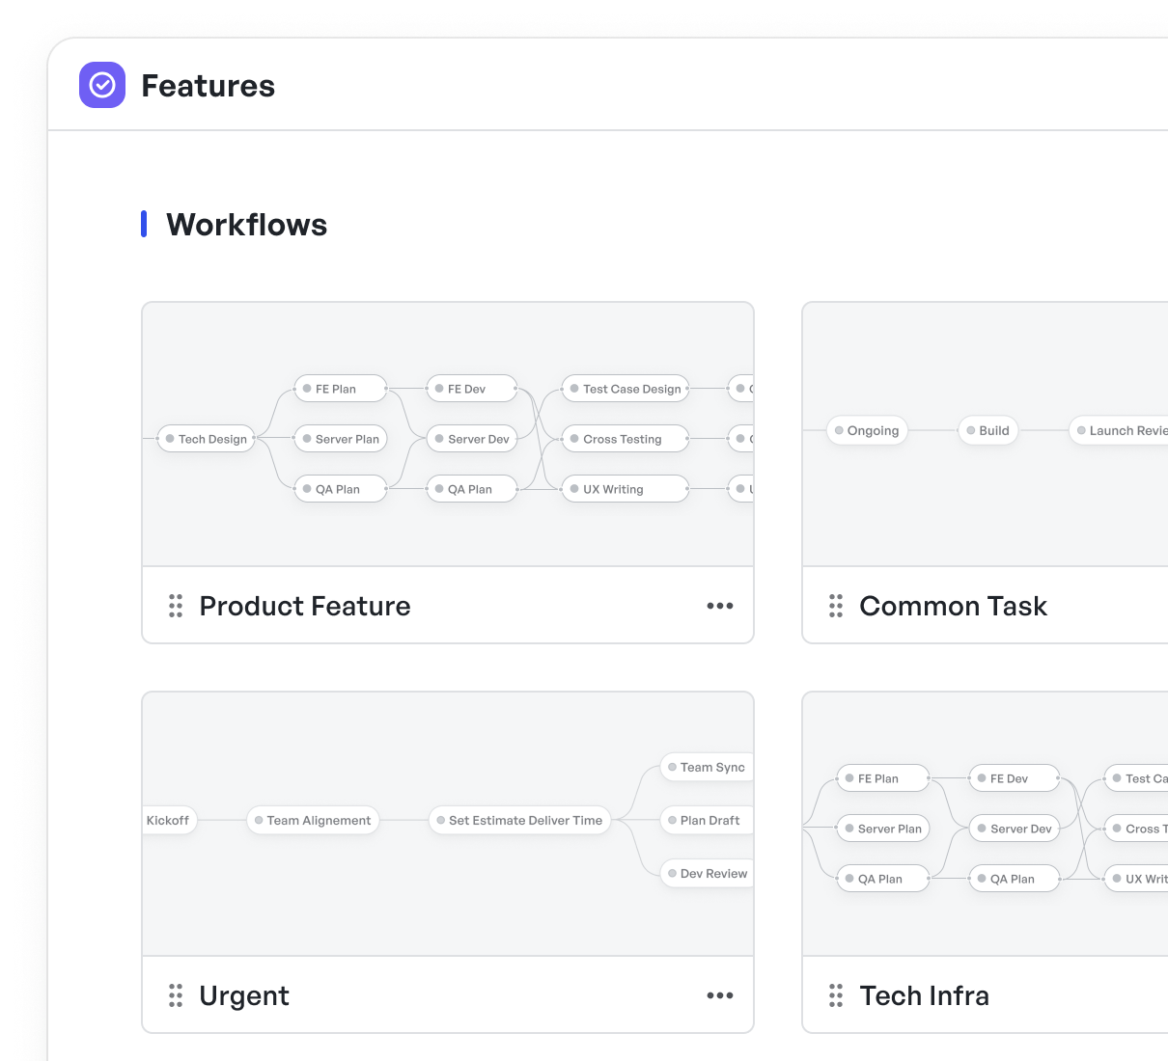Open the Common Task workflow title
Image resolution: width=1168 pixels, height=1061 pixels.
pos(953,606)
